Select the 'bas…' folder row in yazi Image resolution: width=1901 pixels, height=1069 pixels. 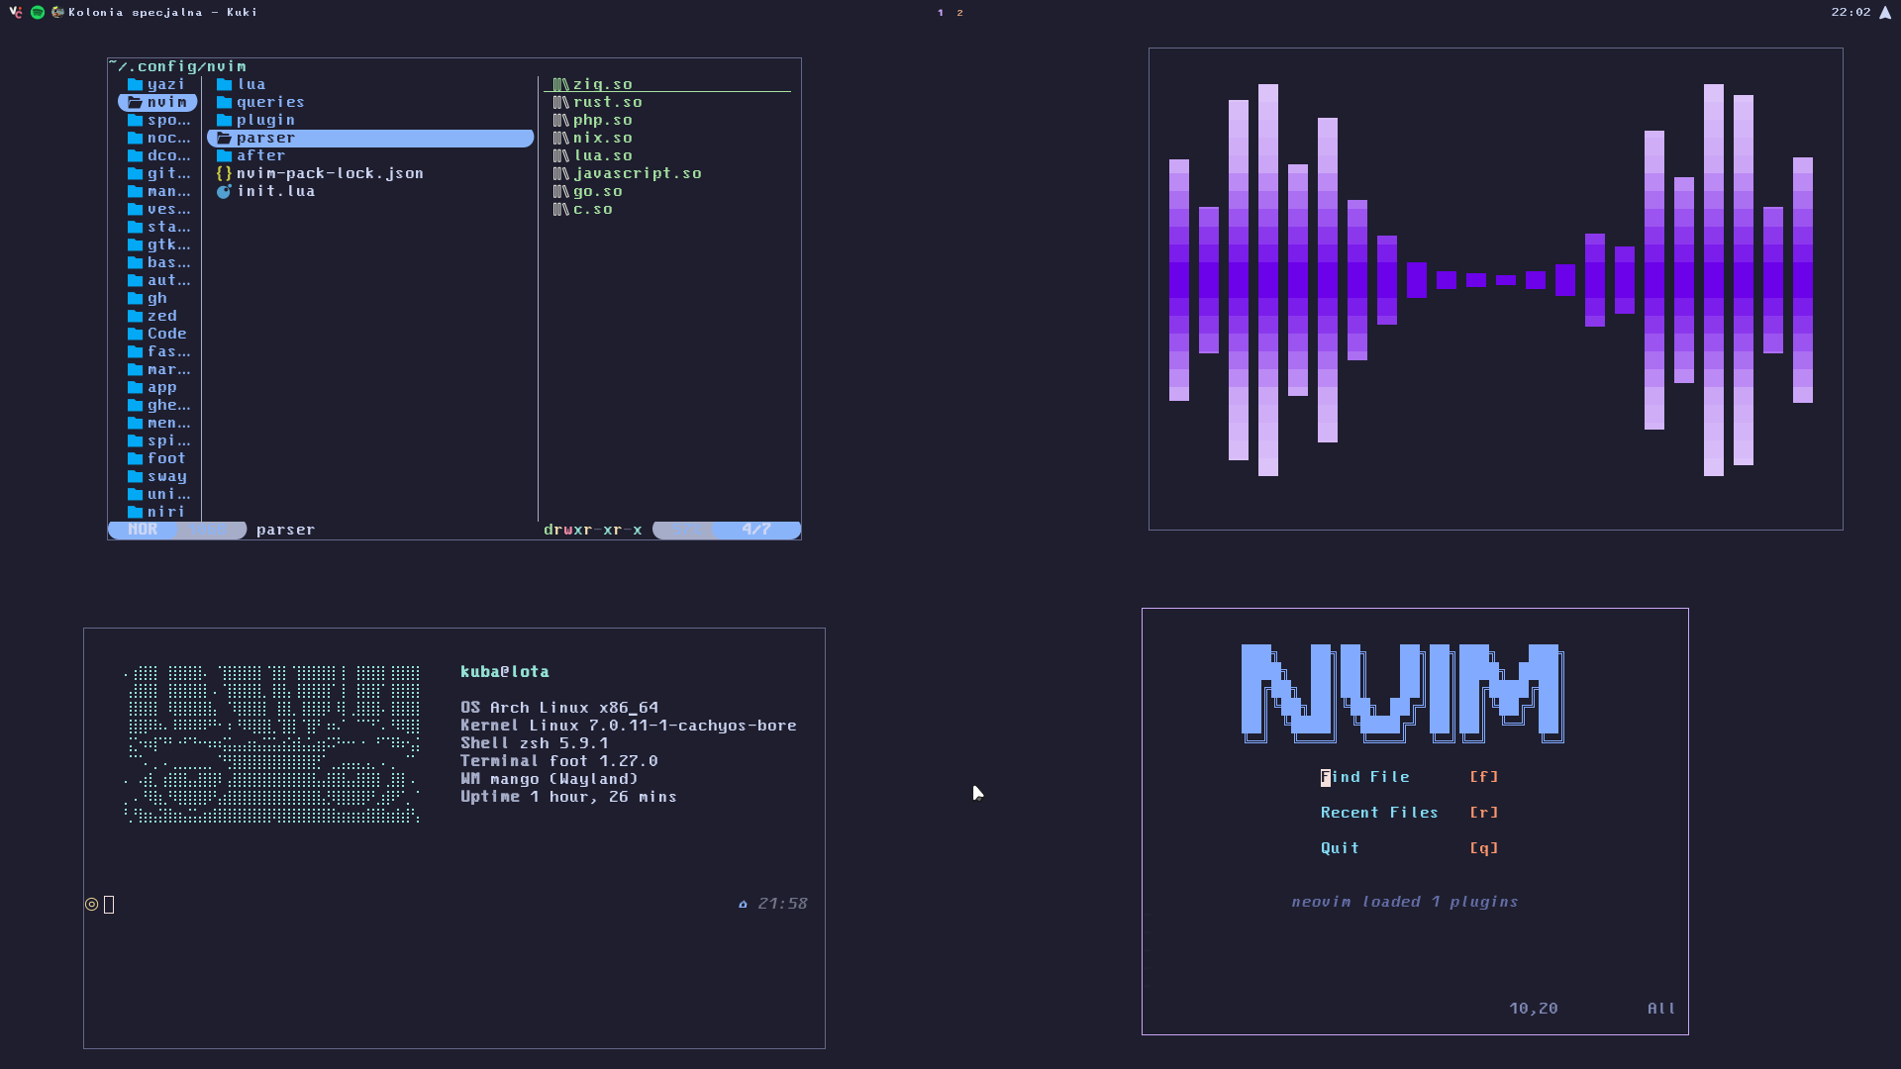[158, 262]
